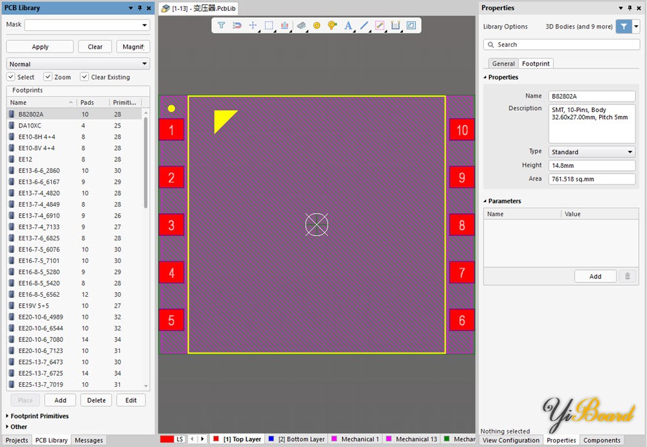This screenshot has height=447, width=647.
Task: Click pad 10 in the footprint canvas
Action: 462,130
